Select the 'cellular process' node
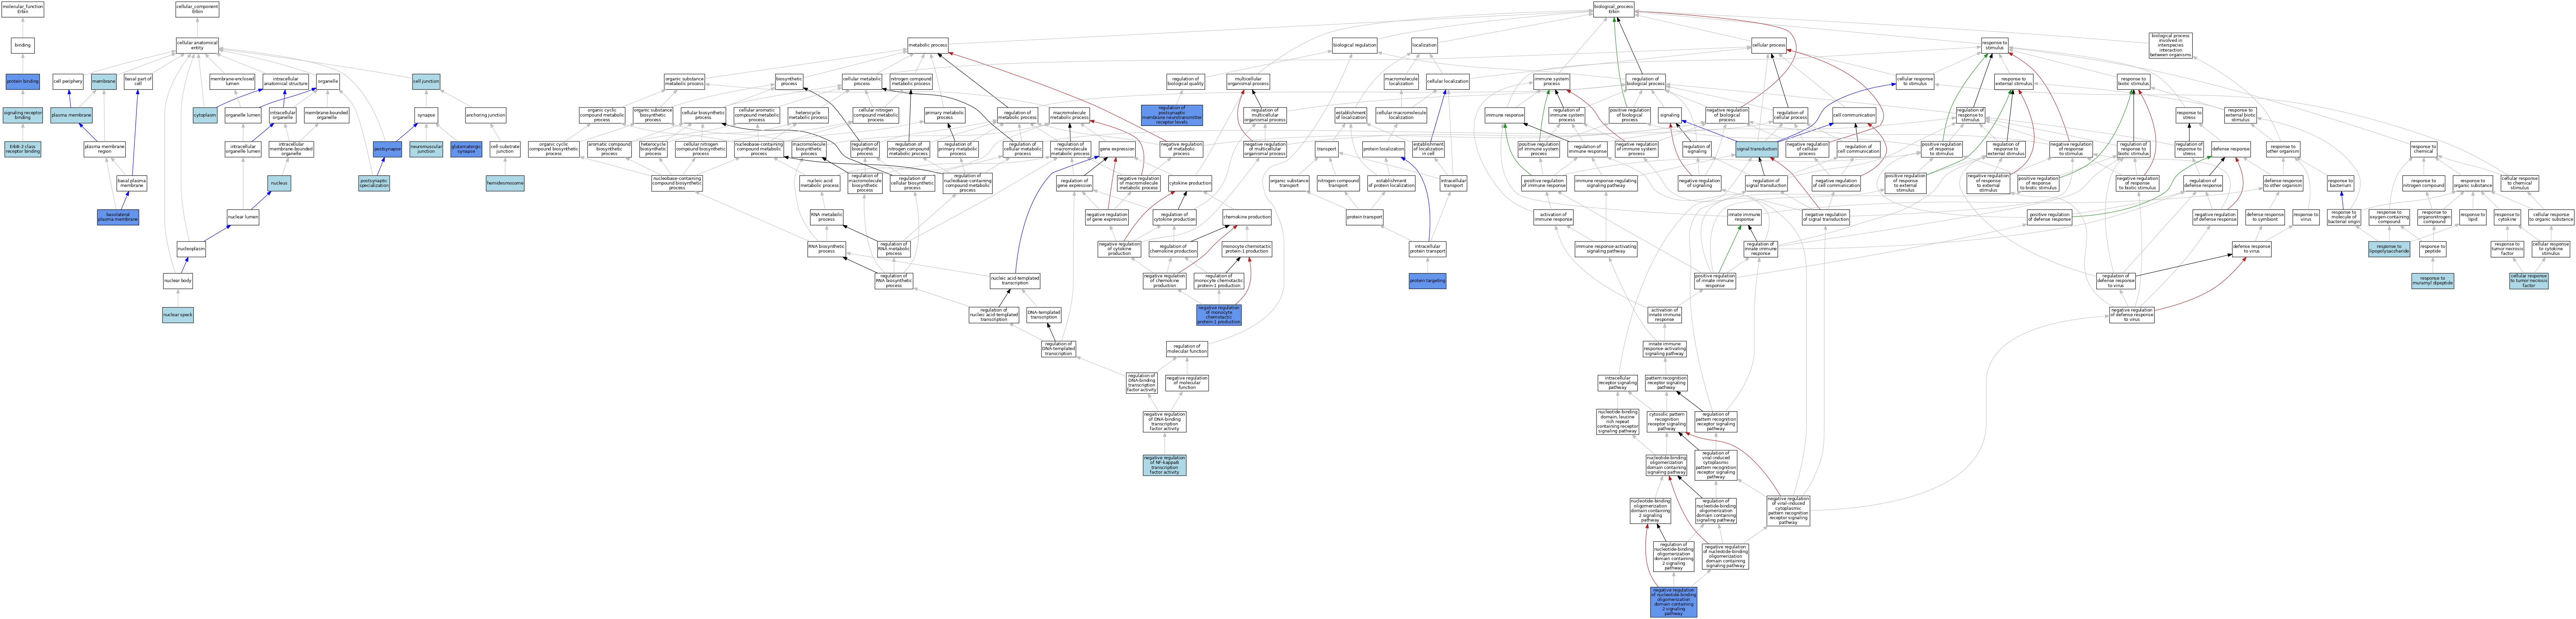The height and width of the screenshot is (619, 2576). (1769, 45)
